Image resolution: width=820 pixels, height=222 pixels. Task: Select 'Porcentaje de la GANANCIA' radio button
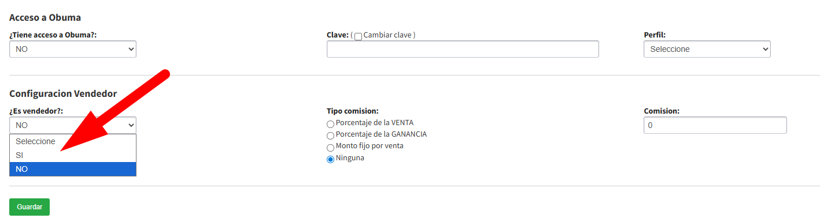pyautogui.click(x=330, y=135)
